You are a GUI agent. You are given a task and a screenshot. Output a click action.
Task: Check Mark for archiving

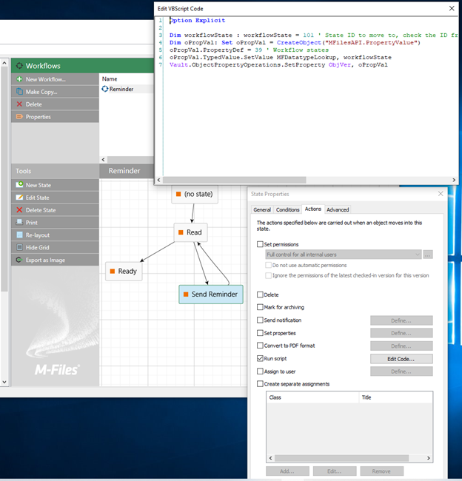pos(260,307)
